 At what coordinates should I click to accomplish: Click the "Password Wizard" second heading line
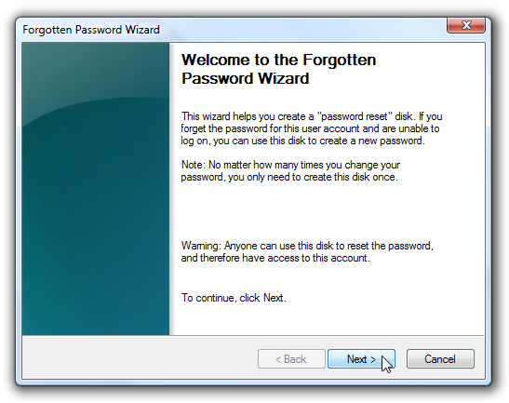pos(245,78)
